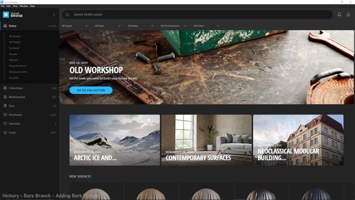Select the Brushes category

coord(14,78)
